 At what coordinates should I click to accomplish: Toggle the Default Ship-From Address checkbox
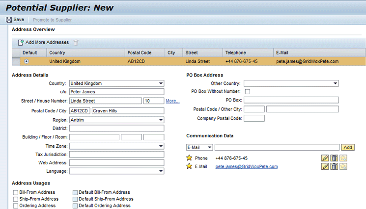(x=75, y=199)
